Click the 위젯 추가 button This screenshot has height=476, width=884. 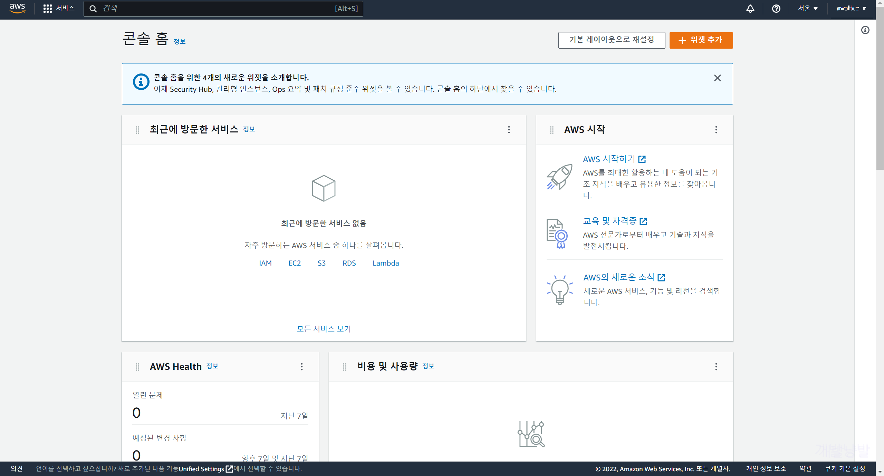tap(701, 40)
